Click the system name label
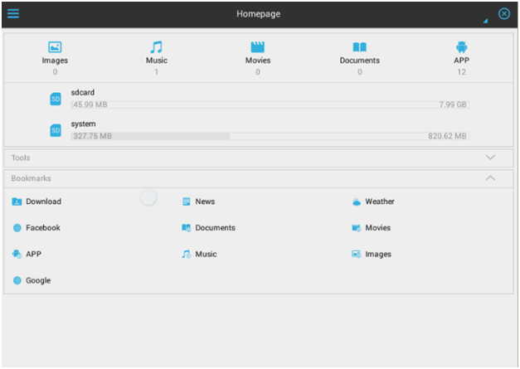 coord(83,124)
